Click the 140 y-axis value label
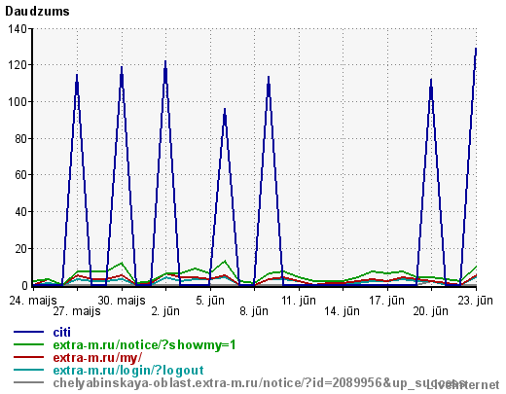506x394 pixels. click(18, 29)
